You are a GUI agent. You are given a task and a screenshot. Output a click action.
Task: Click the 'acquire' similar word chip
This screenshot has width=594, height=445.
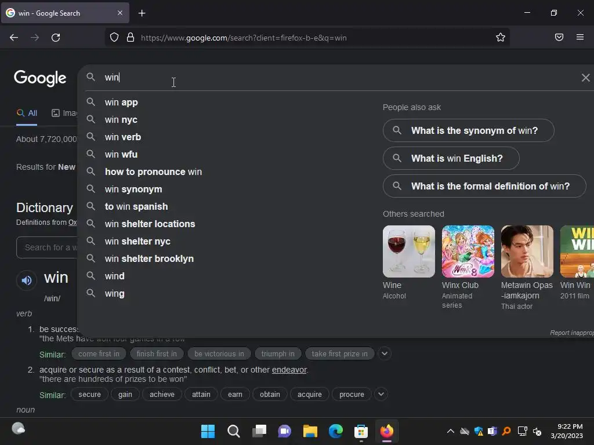click(310, 394)
